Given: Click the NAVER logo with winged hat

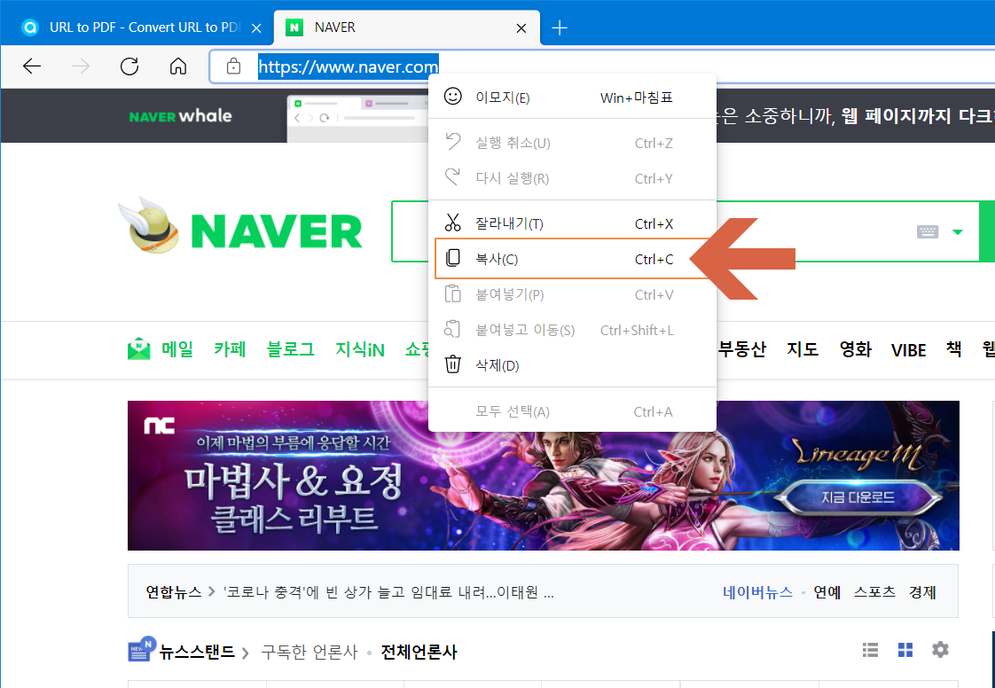Looking at the screenshot, I should 239,226.
